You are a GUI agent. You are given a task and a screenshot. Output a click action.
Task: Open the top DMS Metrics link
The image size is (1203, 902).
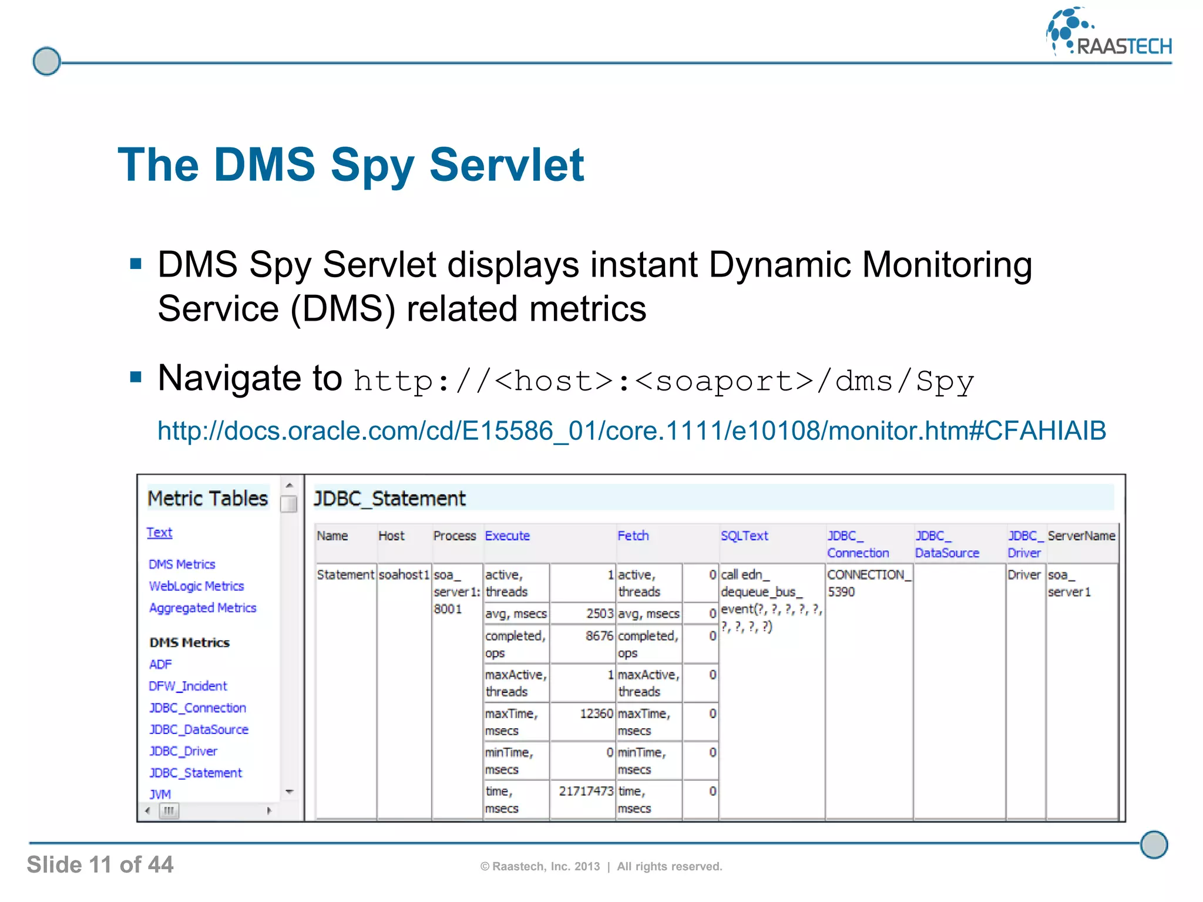(182, 564)
